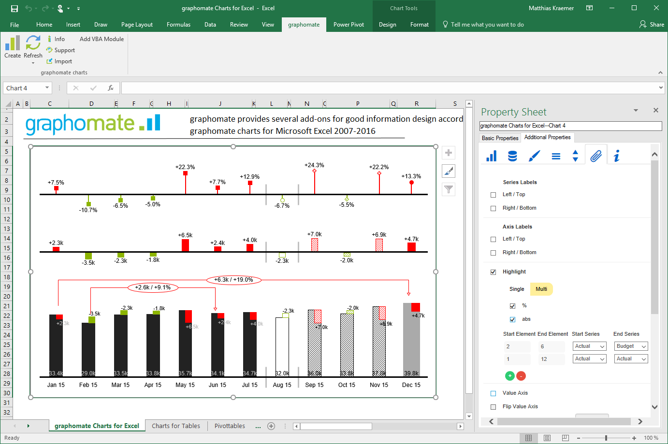The width and height of the screenshot is (668, 444).
Task: Open the chart filters funnel button
Action: [449, 189]
